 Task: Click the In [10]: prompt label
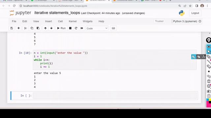pyautogui.click(x=25, y=53)
